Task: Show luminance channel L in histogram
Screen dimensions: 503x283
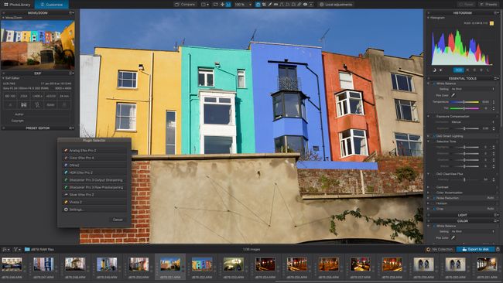Action: point(488,70)
